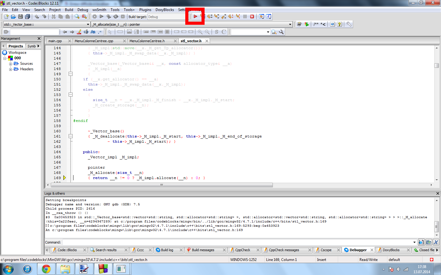This screenshot has width=441, height=275.
Task: Collapse code fold marker at line 149
Action: click(x=70, y=74)
